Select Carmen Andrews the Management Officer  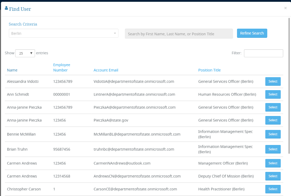(273, 163)
